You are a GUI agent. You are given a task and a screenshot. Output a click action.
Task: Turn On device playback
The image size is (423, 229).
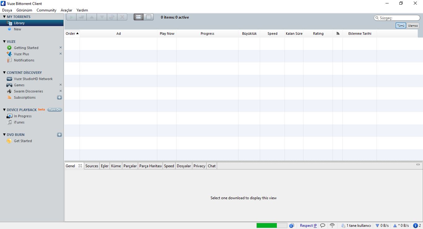pos(55,110)
